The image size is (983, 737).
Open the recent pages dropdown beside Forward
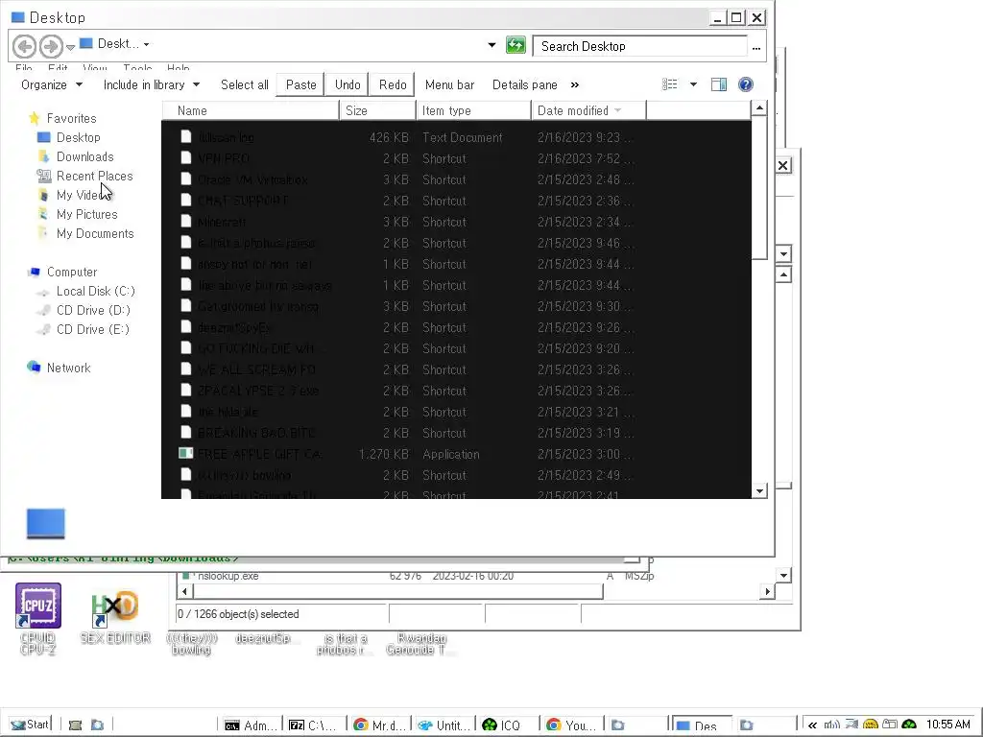(x=70, y=48)
